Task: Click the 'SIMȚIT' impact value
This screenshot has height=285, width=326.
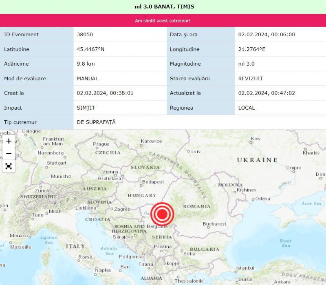Action: [86, 108]
